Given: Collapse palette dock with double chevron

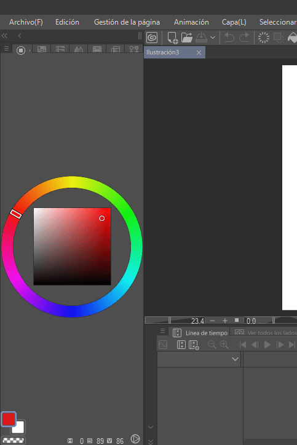Looking at the screenshot, I should tap(4, 36).
